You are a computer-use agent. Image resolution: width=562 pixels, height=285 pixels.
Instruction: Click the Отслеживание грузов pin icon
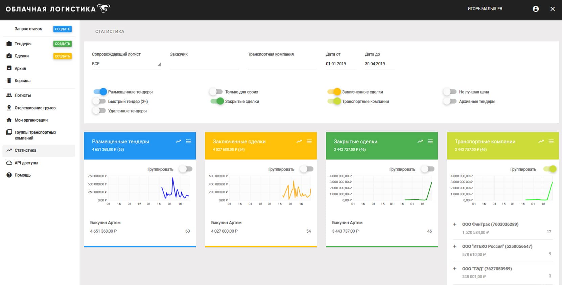(x=9, y=108)
